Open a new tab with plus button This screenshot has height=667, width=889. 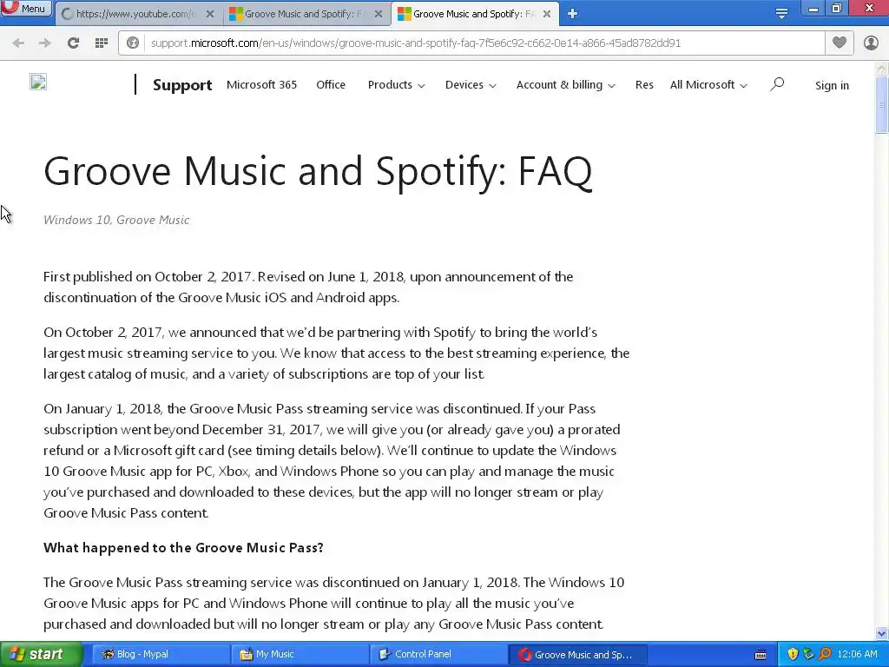573,14
